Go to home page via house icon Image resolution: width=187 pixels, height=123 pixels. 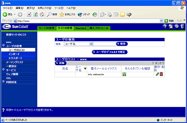(x=42, y=15)
